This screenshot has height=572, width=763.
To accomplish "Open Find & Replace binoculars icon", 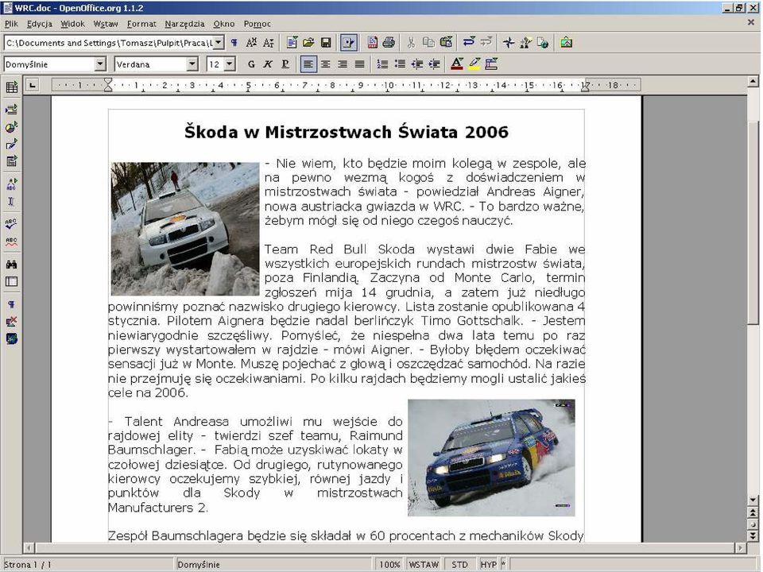I will pyautogui.click(x=12, y=264).
